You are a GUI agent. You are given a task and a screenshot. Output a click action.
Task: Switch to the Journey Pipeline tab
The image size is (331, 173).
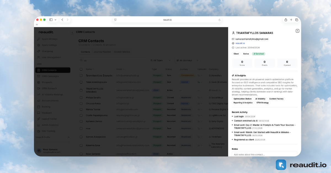click(102, 52)
